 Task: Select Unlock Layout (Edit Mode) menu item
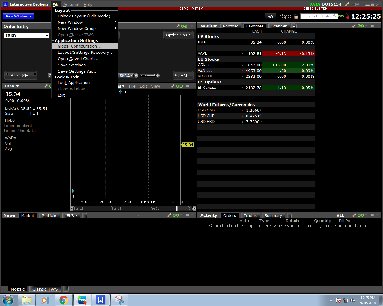tap(85, 16)
